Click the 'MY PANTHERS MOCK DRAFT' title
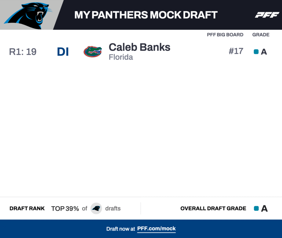The height and width of the screenshot is (238, 282). click(146, 15)
